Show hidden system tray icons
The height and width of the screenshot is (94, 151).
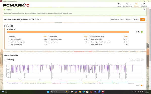(133, 92)
